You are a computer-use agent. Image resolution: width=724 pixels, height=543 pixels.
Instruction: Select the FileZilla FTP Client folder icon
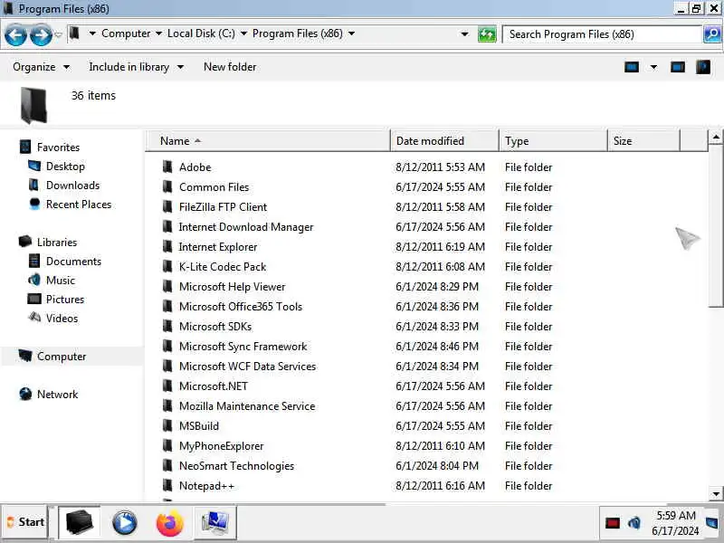coord(167,206)
